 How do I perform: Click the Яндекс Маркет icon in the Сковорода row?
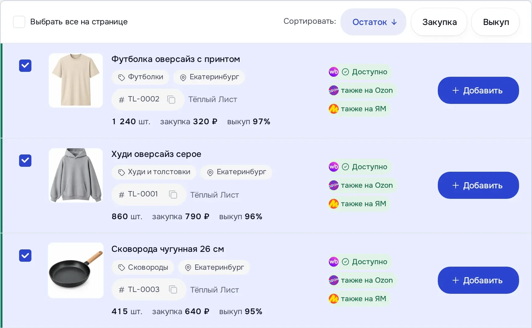tap(333, 299)
